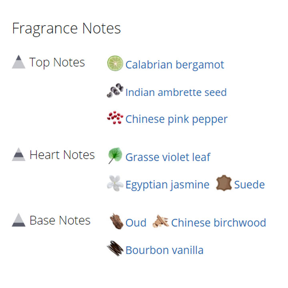Open the Suede note link

250,184
